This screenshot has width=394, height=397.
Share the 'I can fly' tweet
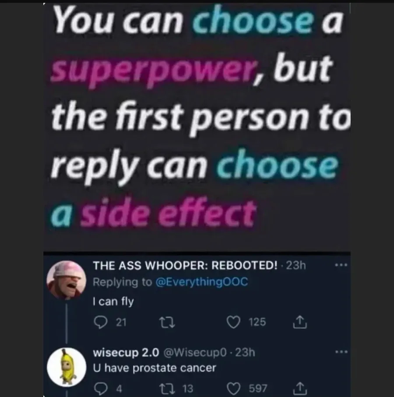pos(300,322)
